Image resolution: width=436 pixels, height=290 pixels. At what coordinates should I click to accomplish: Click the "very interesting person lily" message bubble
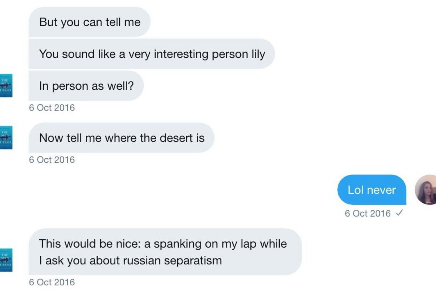(x=152, y=54)
